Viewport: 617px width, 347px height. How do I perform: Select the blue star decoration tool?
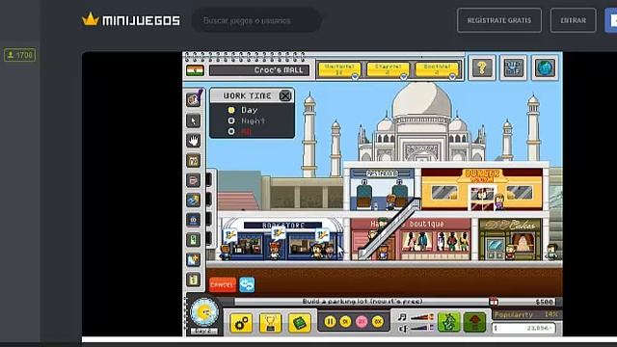(x=193, y=259)
